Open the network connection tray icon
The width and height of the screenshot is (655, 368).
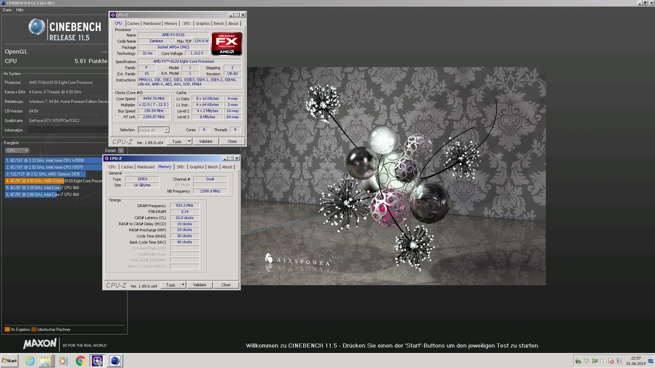click(x=619, y=361)
